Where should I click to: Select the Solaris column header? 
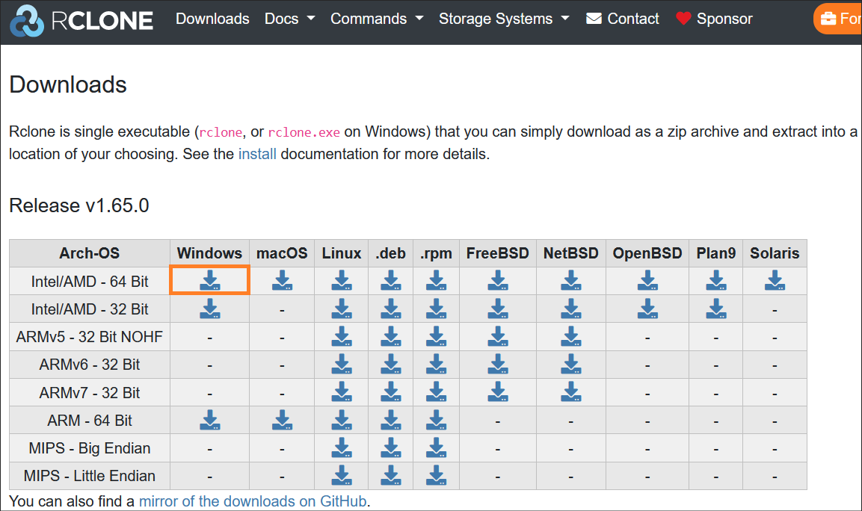(775, 253)
